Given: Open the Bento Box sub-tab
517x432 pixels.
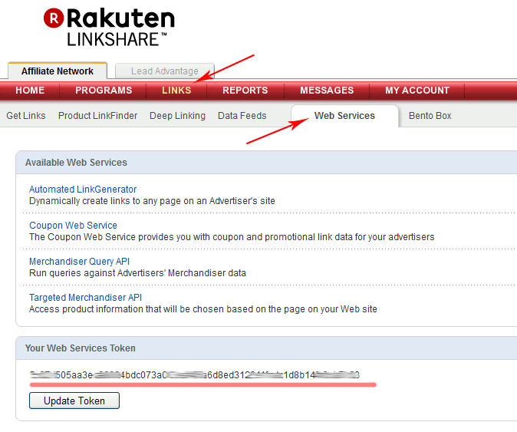Looking at the screenshot, I should click(x=430, y=116).
